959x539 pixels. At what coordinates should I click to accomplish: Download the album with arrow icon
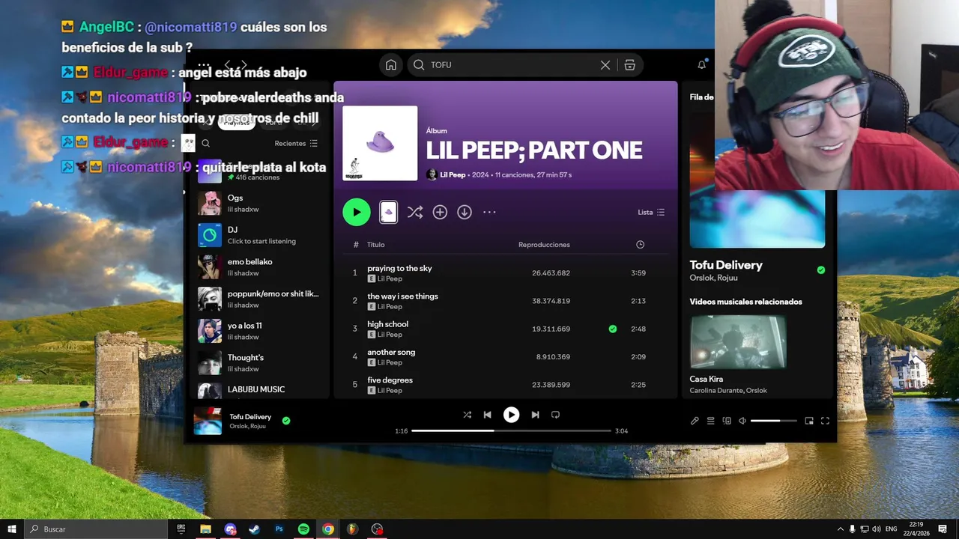pos(465,213)
